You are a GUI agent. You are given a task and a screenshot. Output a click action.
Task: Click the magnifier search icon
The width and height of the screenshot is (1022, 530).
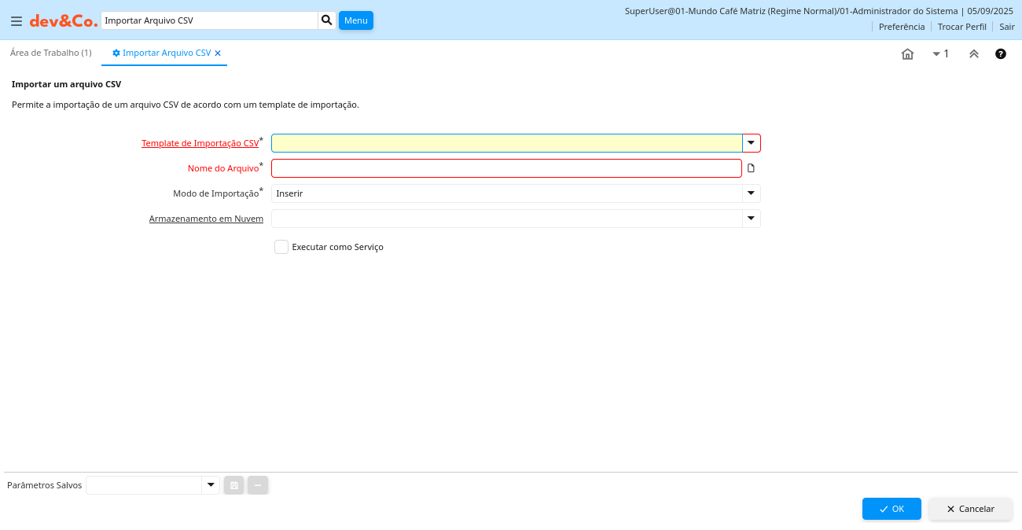point(326,20)
